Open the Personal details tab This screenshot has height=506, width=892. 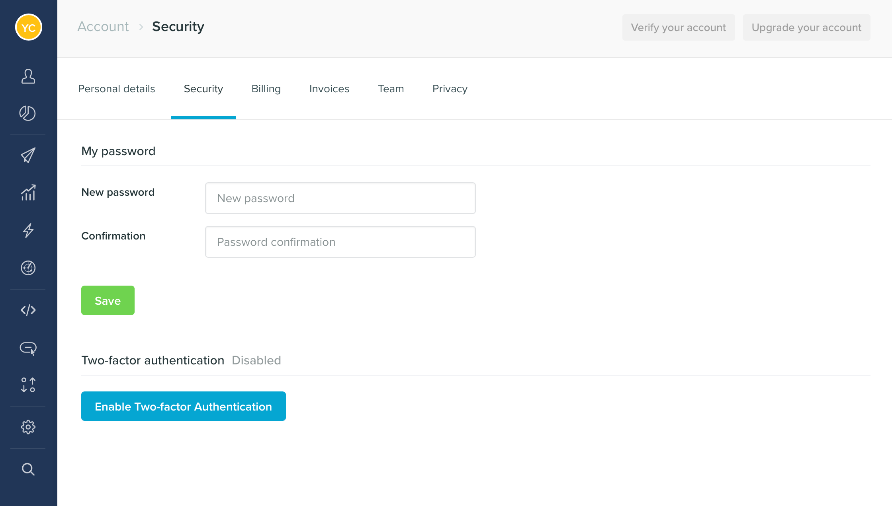pos(117,89)
